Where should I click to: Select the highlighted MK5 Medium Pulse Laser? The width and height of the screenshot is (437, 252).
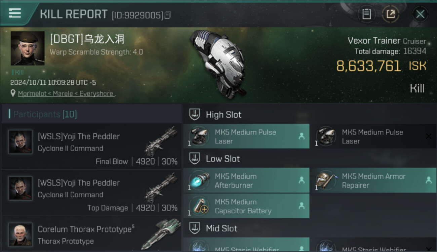[246, 136]
